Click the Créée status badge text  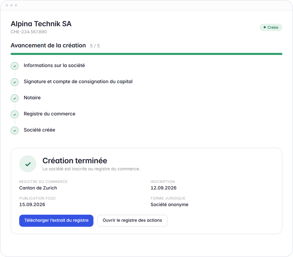273,27
